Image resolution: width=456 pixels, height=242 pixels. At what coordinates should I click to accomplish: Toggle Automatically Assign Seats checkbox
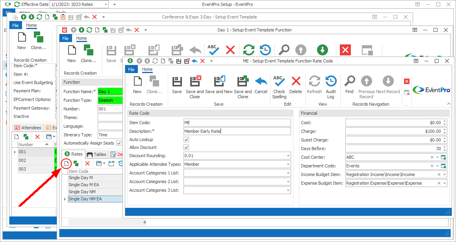(119, 143)
